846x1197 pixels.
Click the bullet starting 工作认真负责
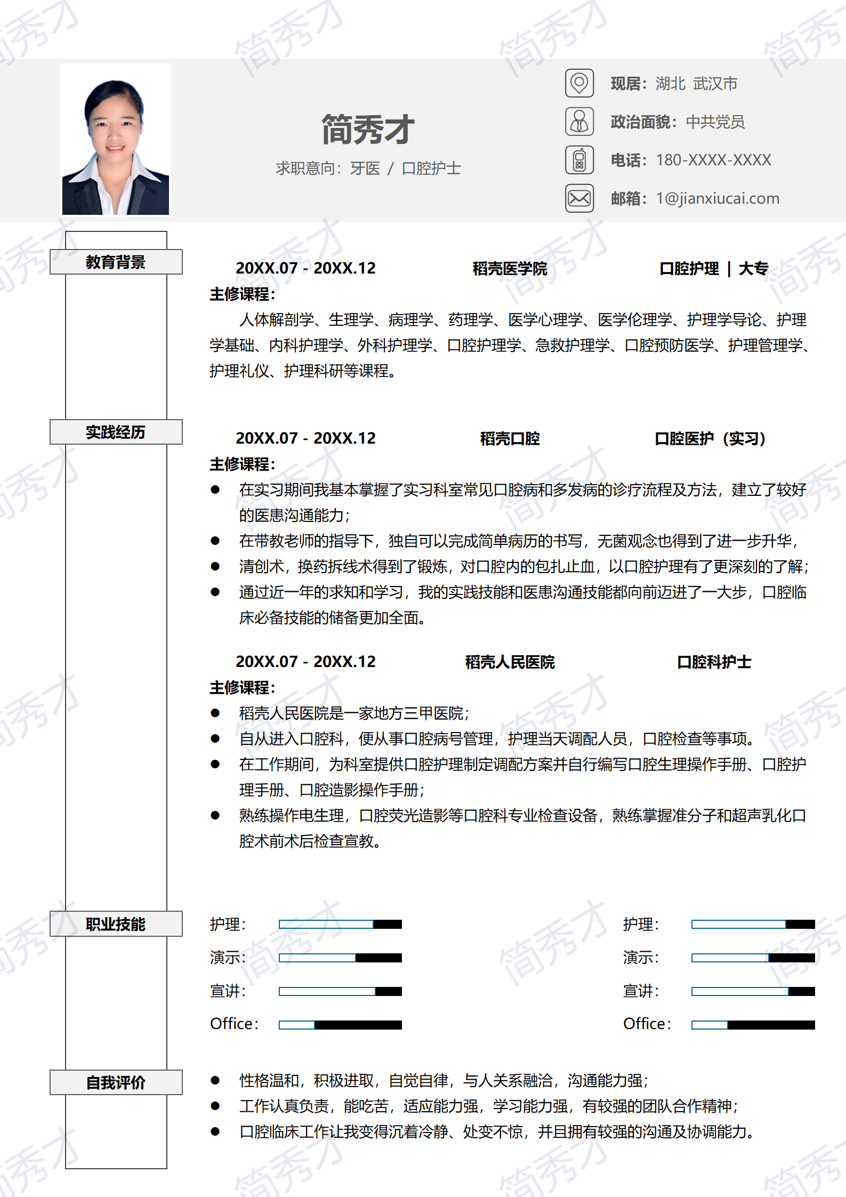click(488, 1106)
